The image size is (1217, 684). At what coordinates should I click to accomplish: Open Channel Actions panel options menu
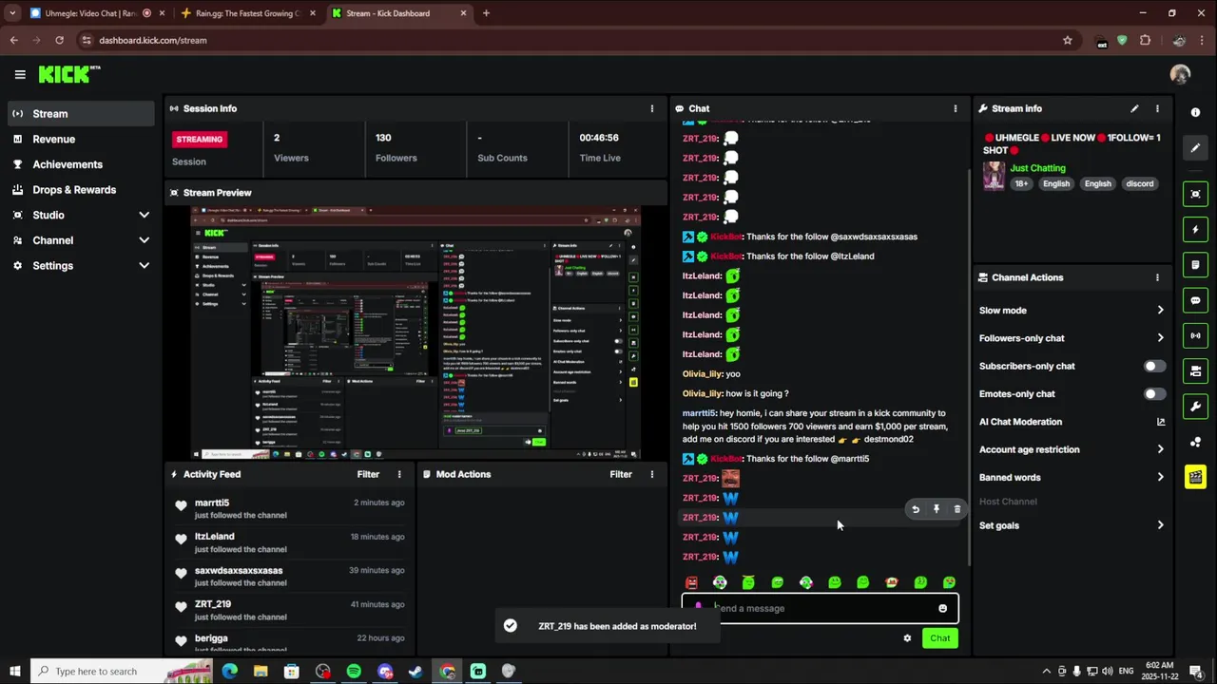click(x=1157, y=277)
